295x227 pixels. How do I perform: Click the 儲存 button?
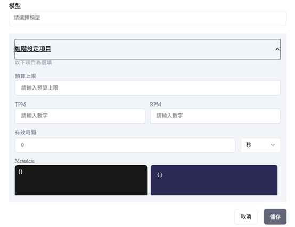[275, 217]
